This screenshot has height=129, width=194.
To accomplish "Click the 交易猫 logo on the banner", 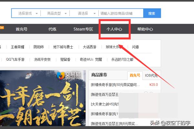I will 65,76.
